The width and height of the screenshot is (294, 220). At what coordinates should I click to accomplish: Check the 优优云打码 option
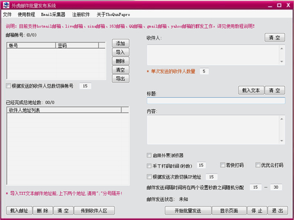pyautogui.click(x=258, y=165)
